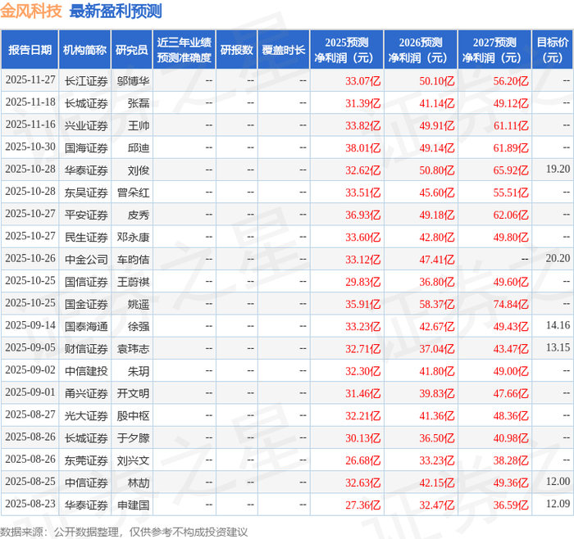Viewport: 574px width, 539px height.
Task: Click 国金证券 institution cell
Action: [x=86, y=304]
